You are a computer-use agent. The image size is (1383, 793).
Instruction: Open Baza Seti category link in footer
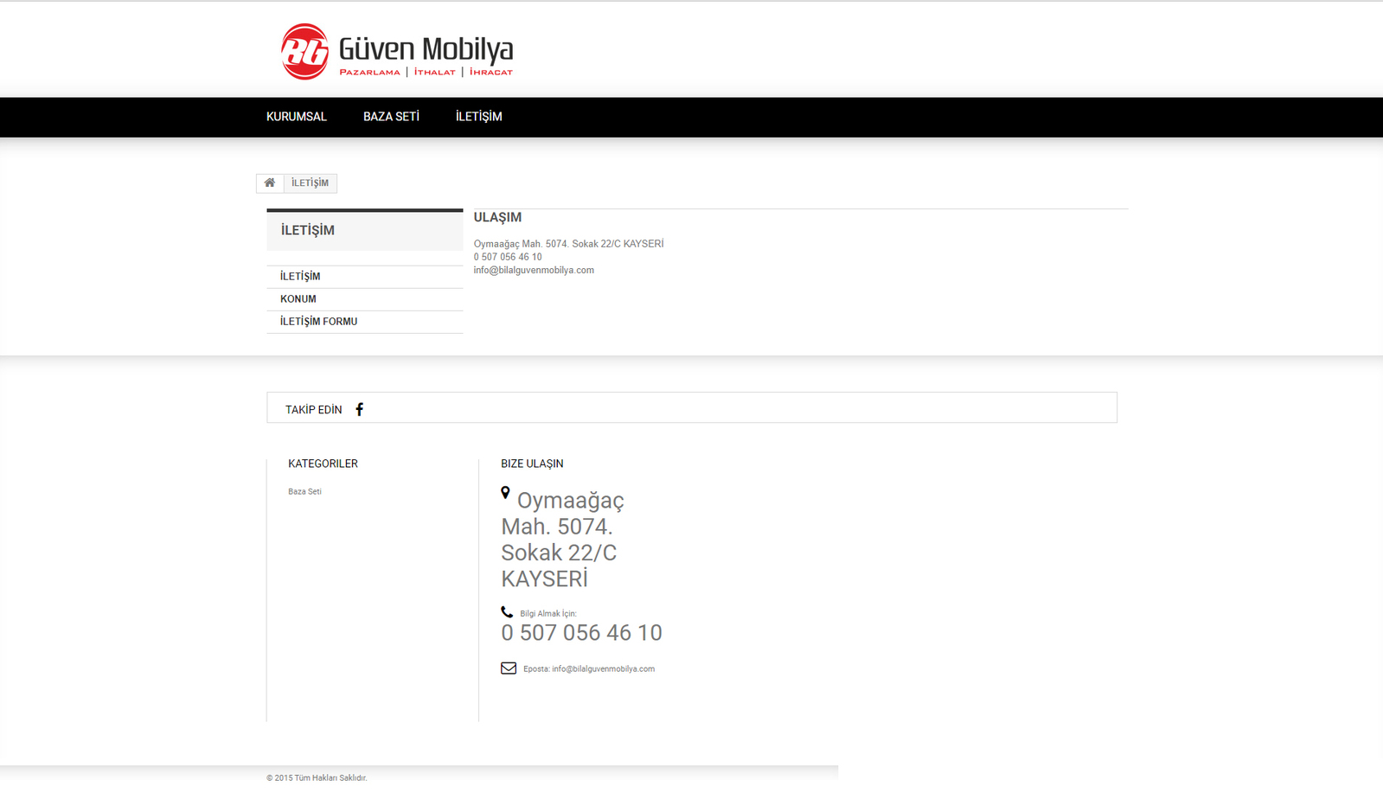point(304,491)
